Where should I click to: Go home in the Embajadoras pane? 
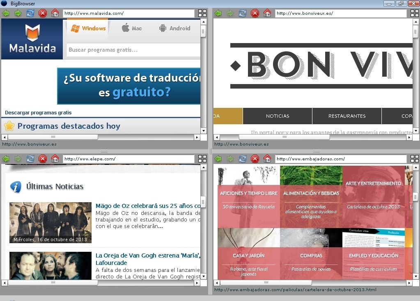coord(267,159)
